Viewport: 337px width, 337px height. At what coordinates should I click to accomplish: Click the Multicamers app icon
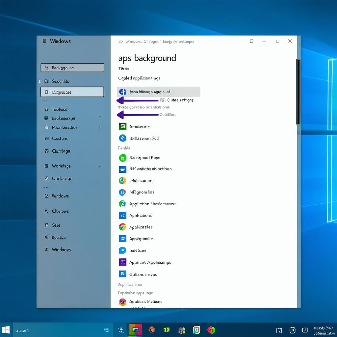(x=122, y=180)
